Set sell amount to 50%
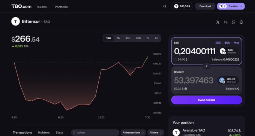This screenshot has width=255, height=136. (227, 43)
